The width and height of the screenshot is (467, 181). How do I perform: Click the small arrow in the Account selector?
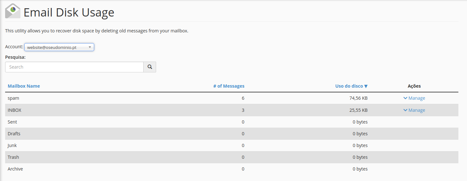[x=90, y=47]
